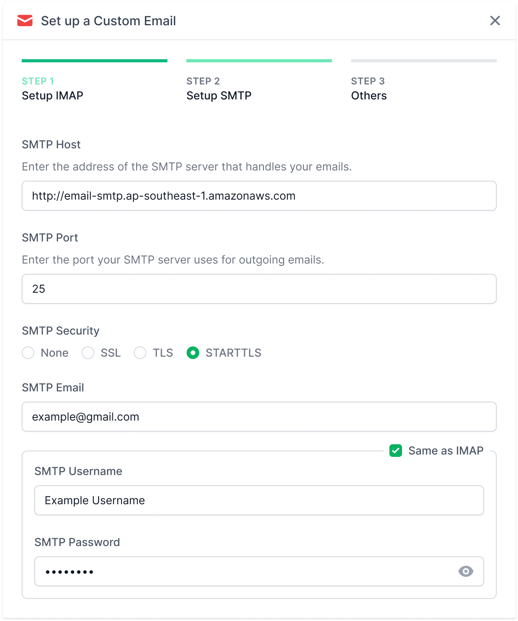518x621 pixels.
Task: Edit the SMTP Username field
Action: (259, 500)
